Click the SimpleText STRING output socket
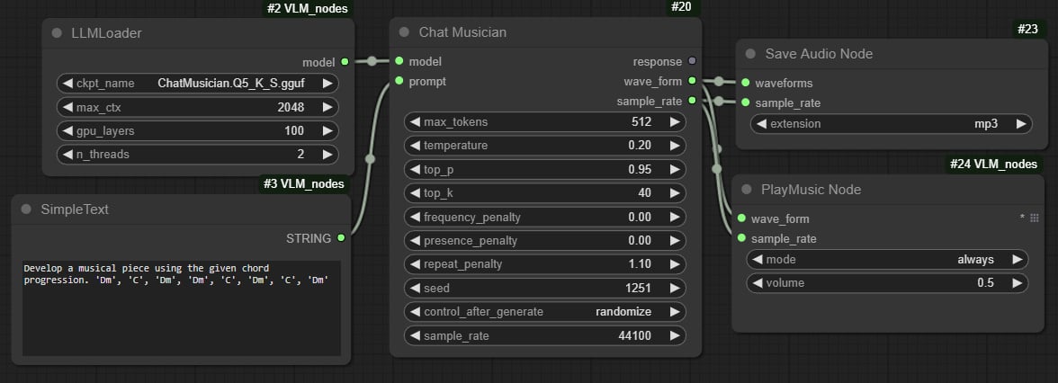Image resolution: width=1058 pixels, height=383 pixels. (x=341, y=238)
